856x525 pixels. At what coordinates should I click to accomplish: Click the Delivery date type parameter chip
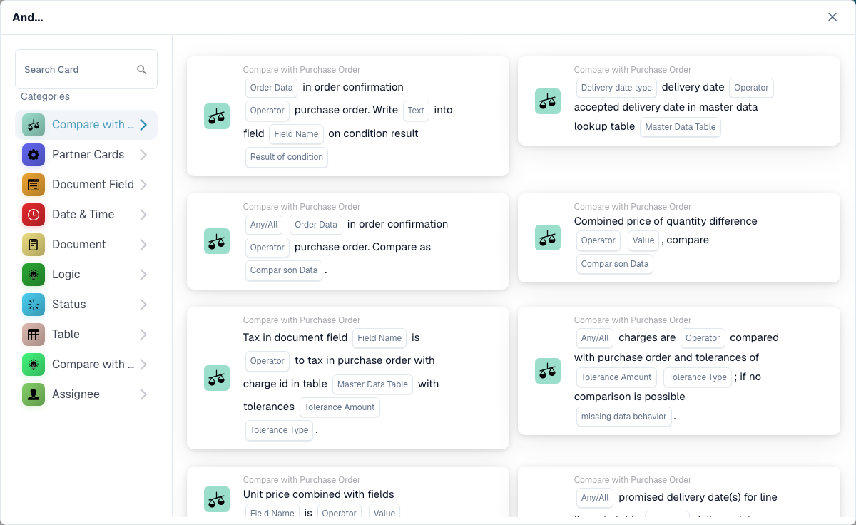[x=616, y=88]
